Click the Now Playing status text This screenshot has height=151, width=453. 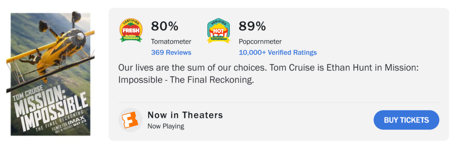166,126
